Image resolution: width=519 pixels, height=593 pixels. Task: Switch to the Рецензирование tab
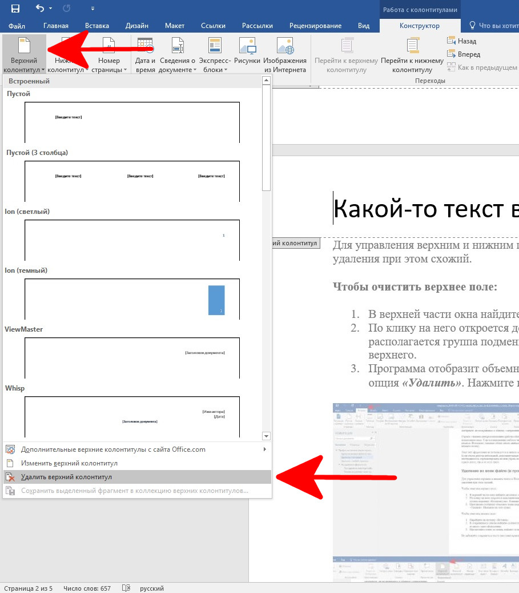315,26
